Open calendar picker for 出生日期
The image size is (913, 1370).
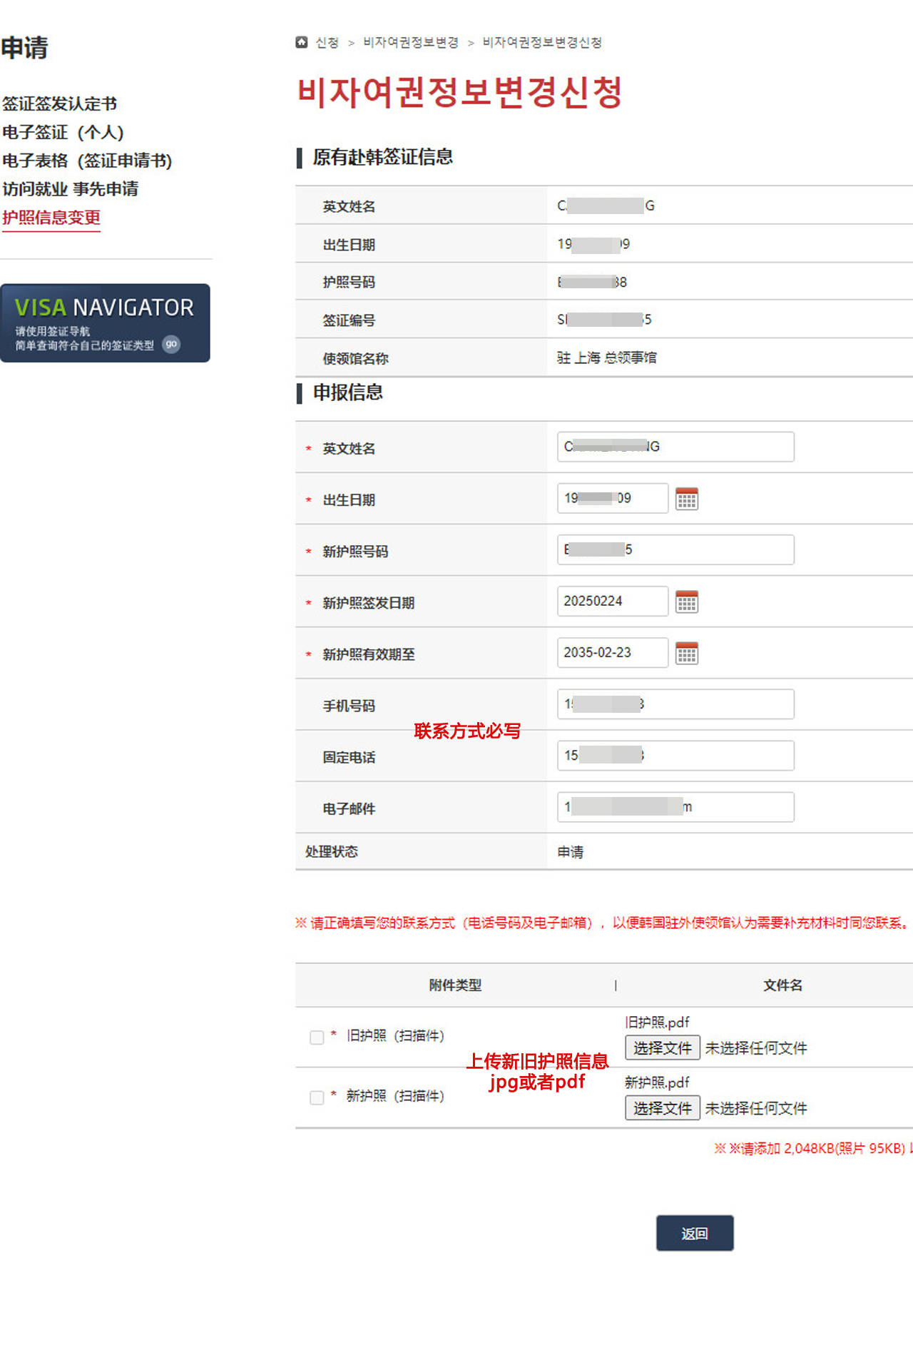[687, 499]
